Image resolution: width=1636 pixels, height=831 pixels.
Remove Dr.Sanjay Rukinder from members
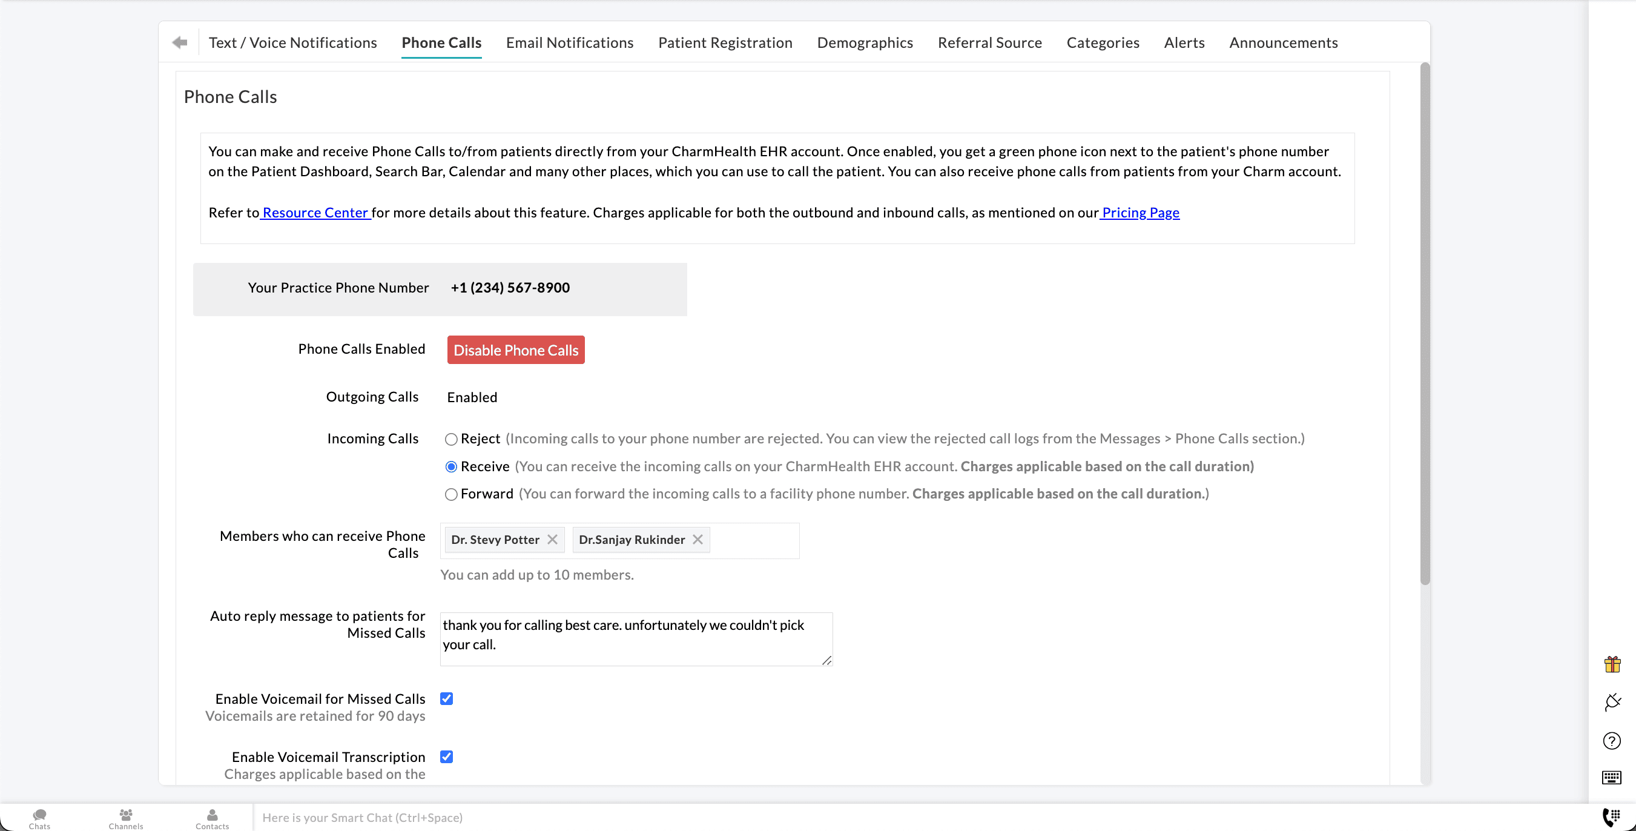point(698,540)
